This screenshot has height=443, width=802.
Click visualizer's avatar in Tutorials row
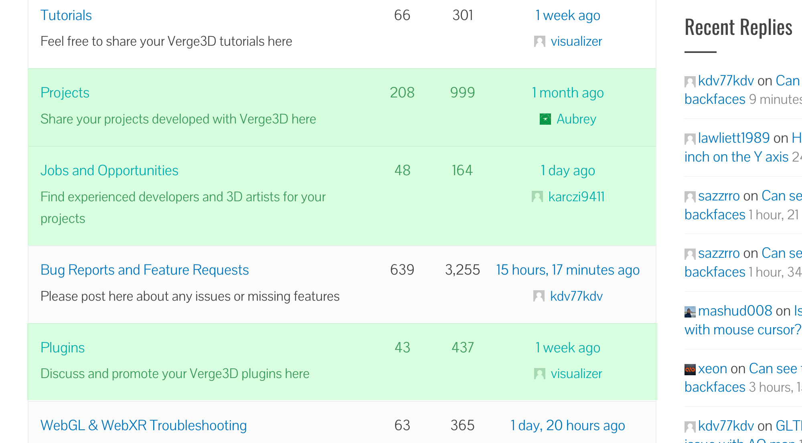click(x=539, y=41)
